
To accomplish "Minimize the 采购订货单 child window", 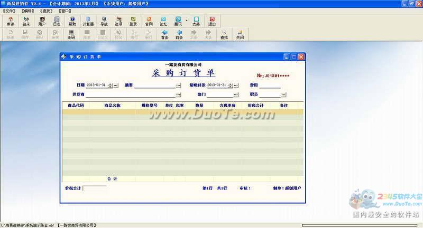I will tap(287, 57).
